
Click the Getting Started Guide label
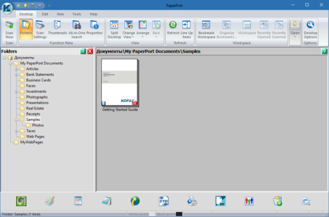[120, 110]
